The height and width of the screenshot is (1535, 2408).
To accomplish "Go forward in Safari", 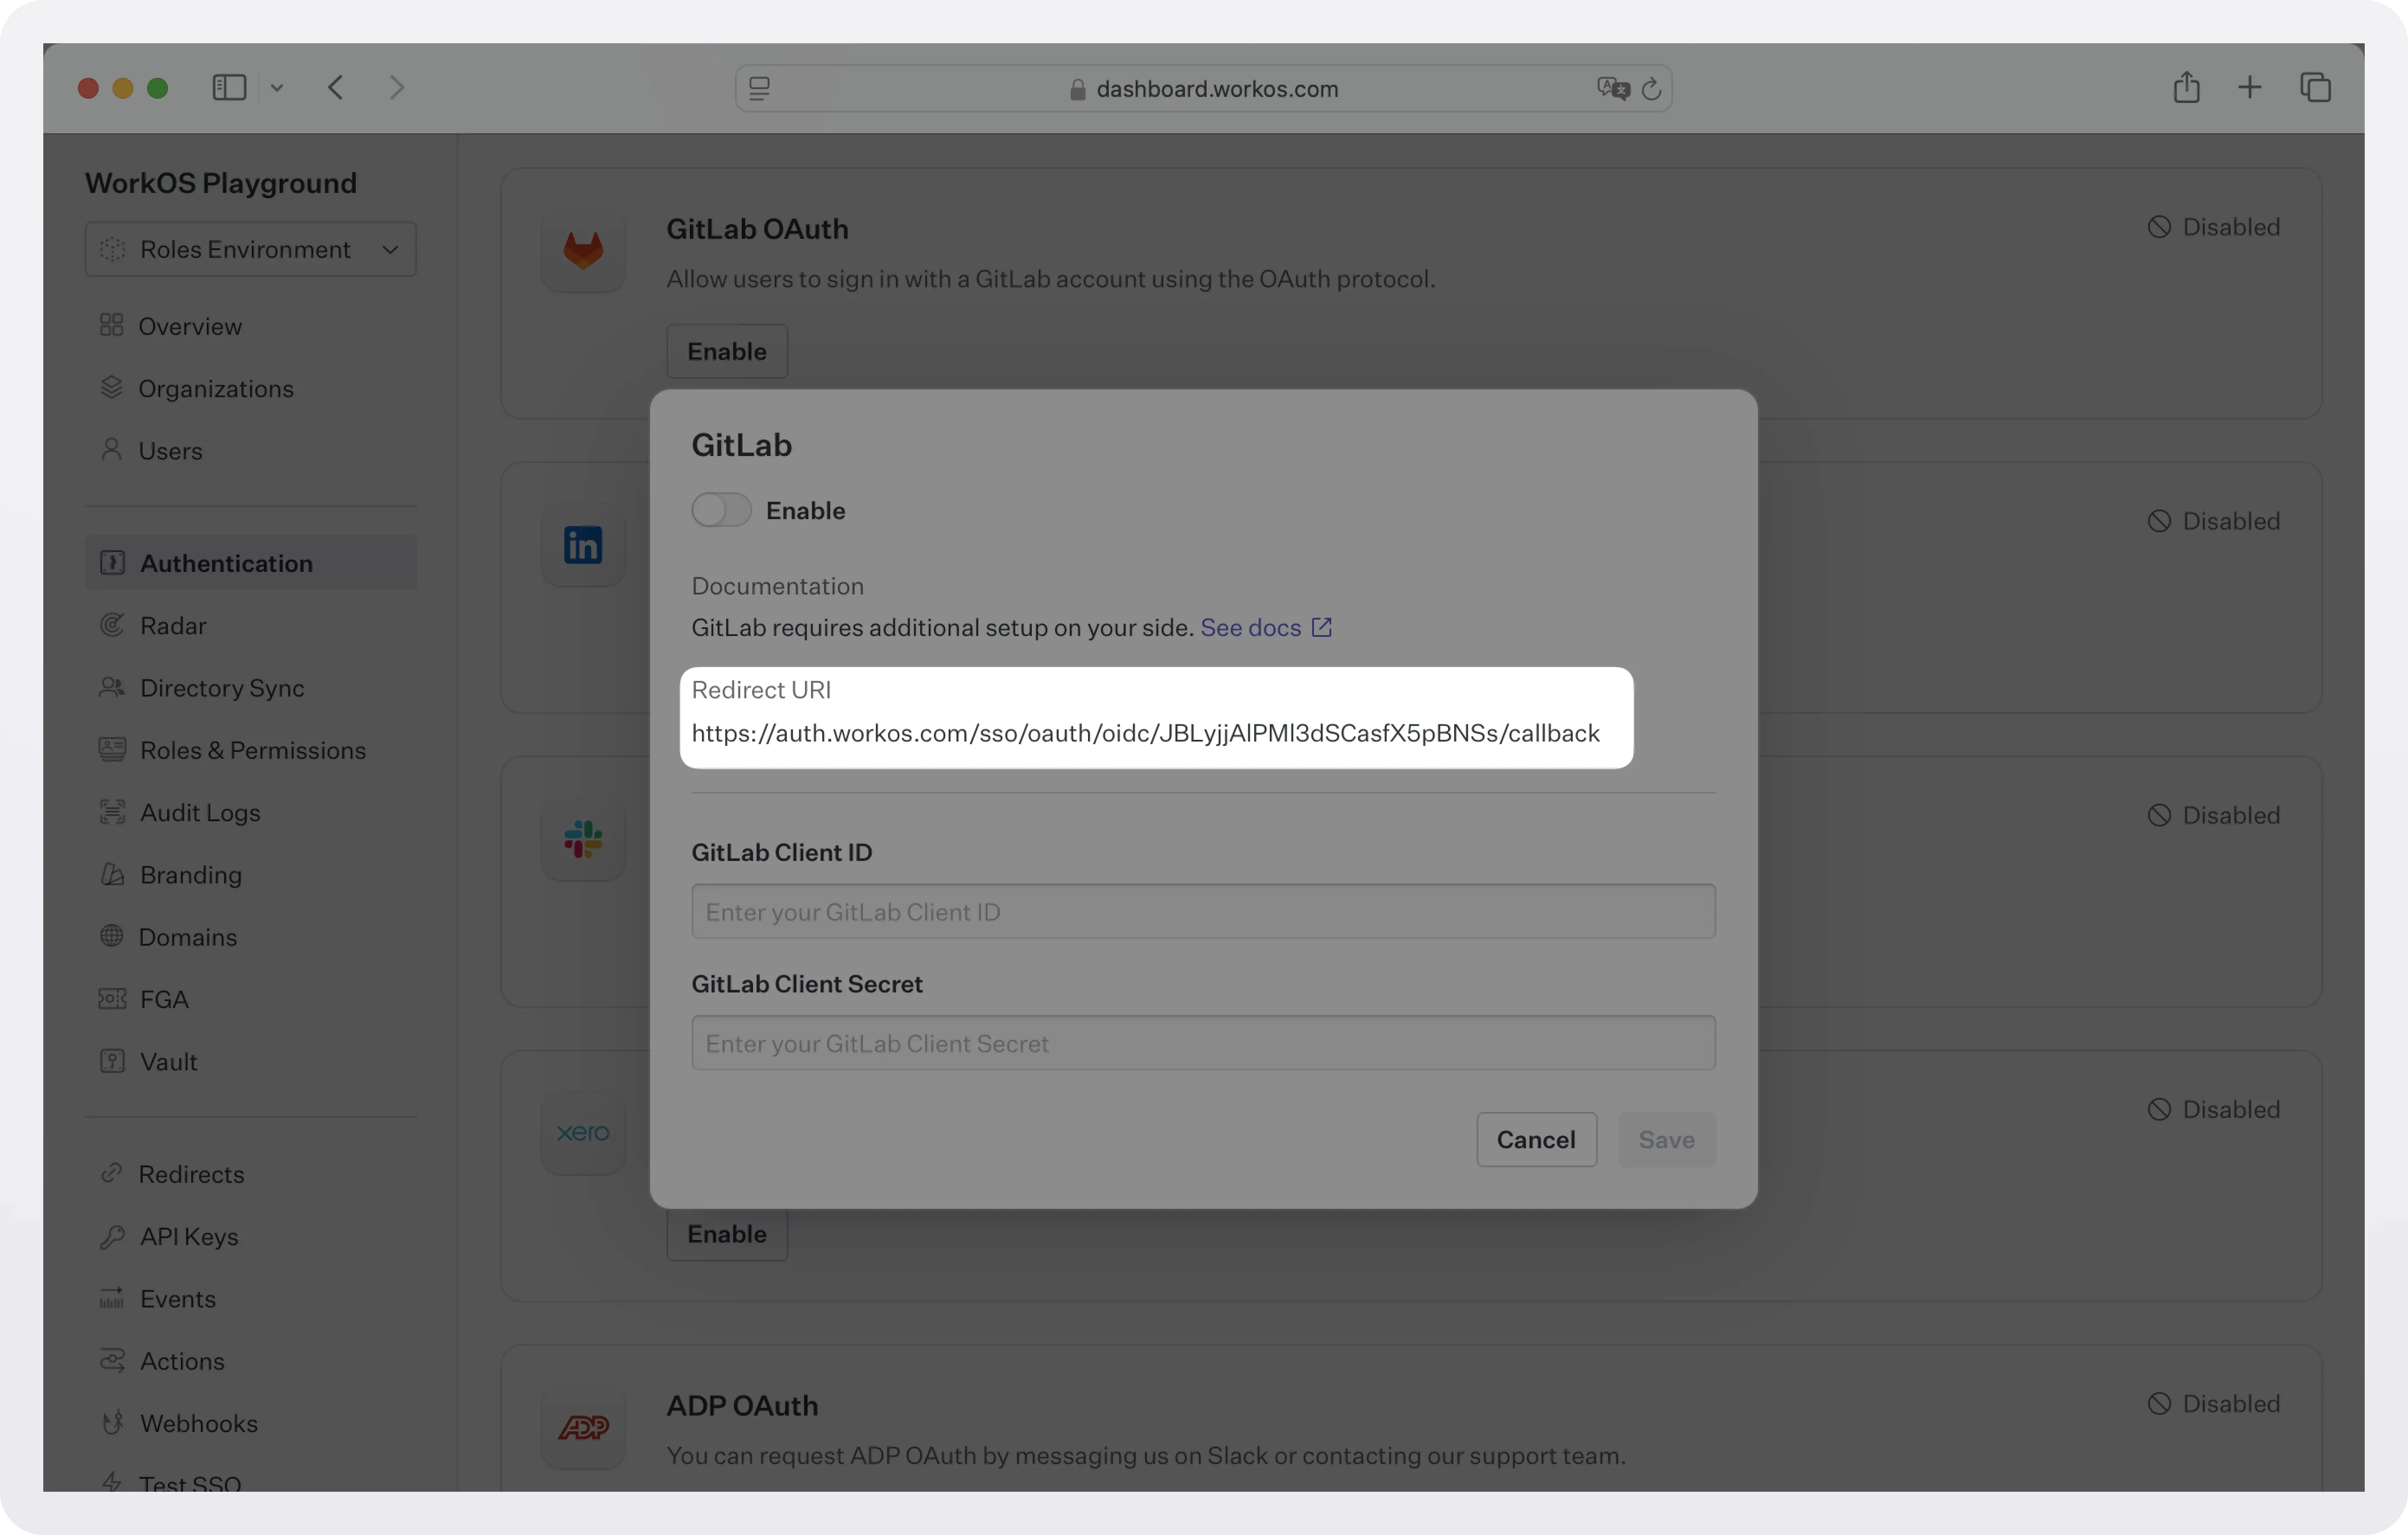I will pyautogui.click(x=397, y=88).
